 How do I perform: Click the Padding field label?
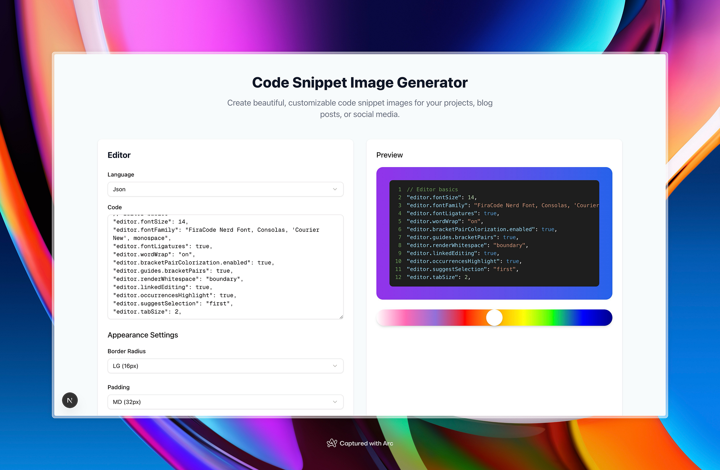pos(118,387)
